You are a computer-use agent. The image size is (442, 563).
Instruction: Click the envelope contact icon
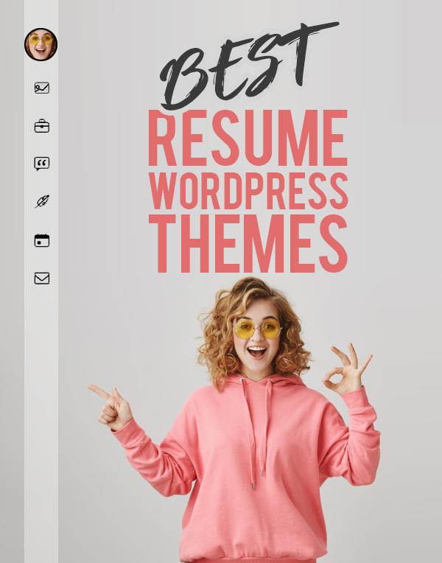[x=42, y=279]
